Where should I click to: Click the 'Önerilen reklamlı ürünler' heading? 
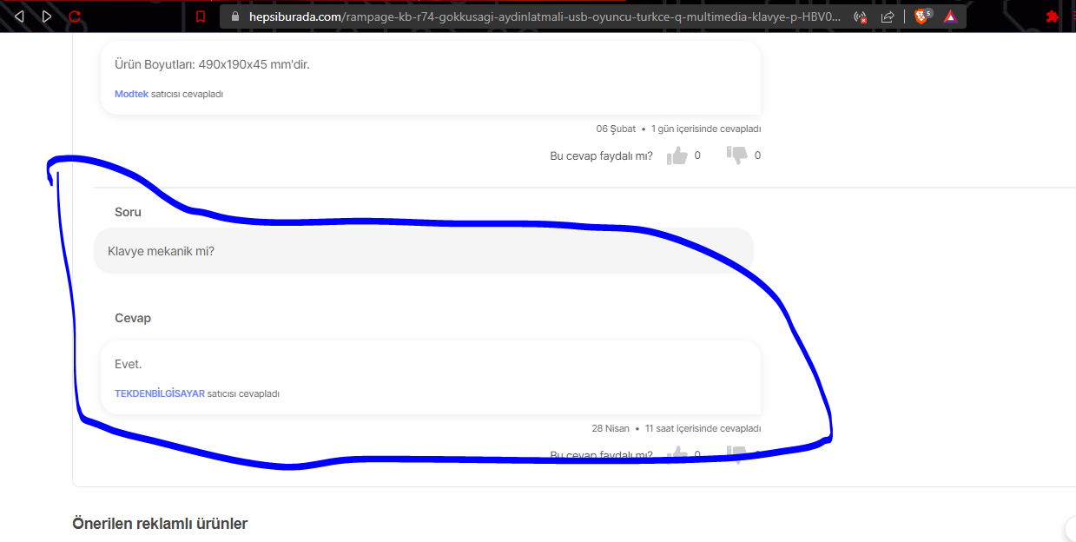click(160, 524)
